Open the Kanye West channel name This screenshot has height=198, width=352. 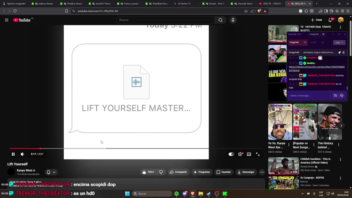(24, 170)
